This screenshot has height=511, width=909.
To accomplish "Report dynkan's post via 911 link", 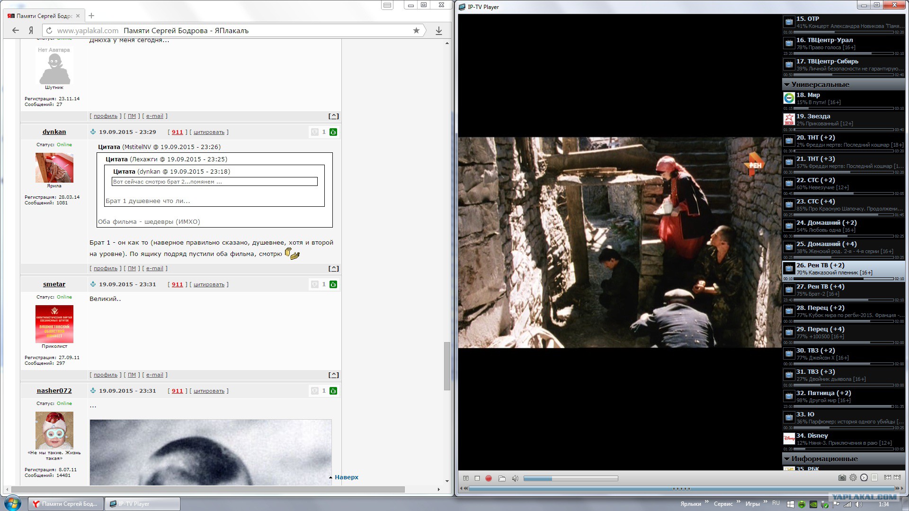I will click(177, 132).
